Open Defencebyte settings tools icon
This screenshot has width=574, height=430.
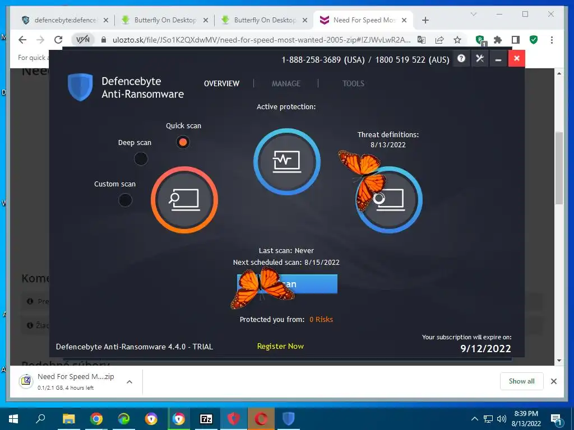click(x=480, y=58)
